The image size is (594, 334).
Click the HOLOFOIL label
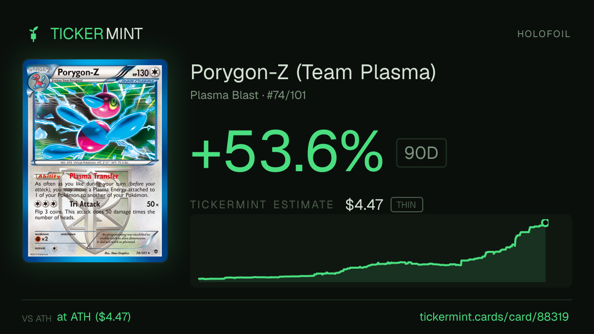tap(544, 34)
